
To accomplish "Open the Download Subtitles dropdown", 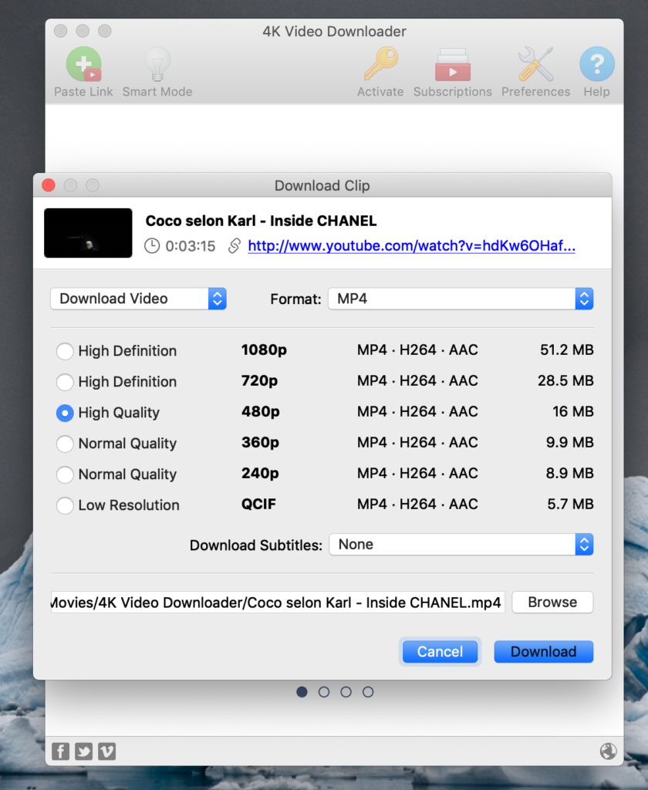I will [x=461, y=545].
